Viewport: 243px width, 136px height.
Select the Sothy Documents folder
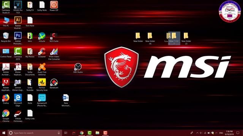click(30, 67)
